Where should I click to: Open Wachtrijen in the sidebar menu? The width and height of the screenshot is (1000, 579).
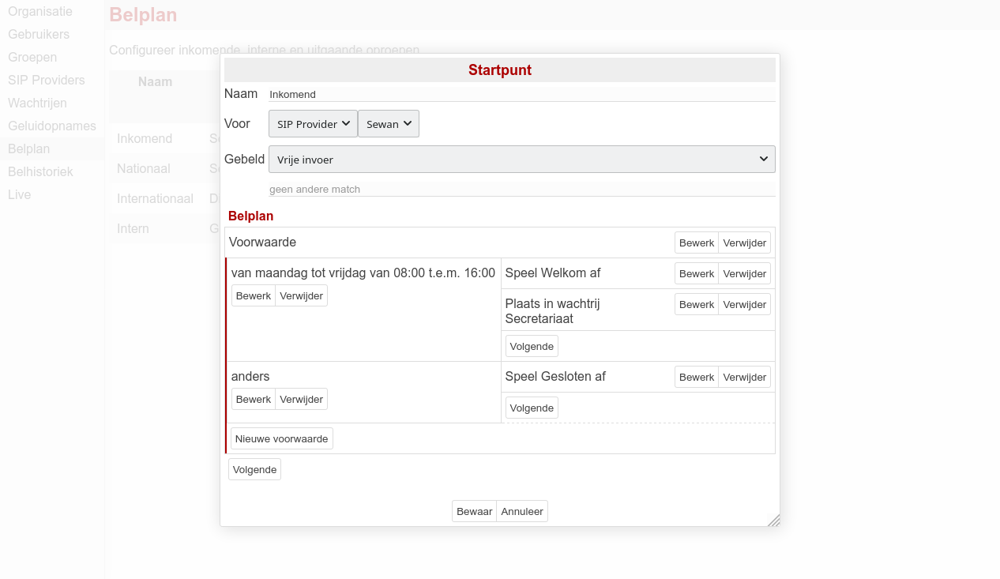pyautogui.click(x=37, y=103)
